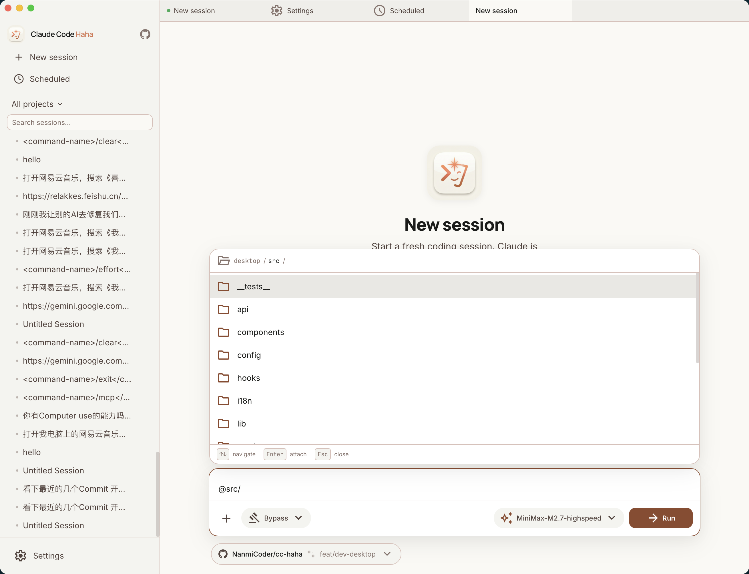The height and width of the screenshot is (574, 749).
Task: Click the gear icon in Settings tab
Action: coord(276,11)
